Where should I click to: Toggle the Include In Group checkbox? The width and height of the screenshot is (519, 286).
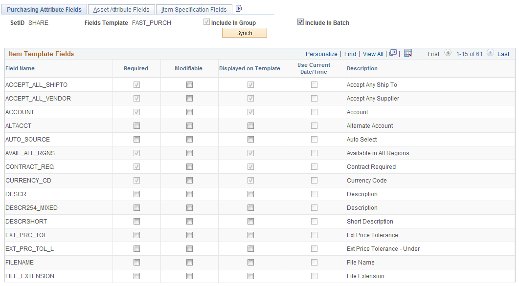pyautogui.click(x=206, y=21)
